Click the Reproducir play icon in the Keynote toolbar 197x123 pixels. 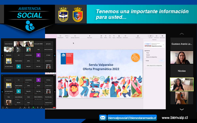click(90, 36)
